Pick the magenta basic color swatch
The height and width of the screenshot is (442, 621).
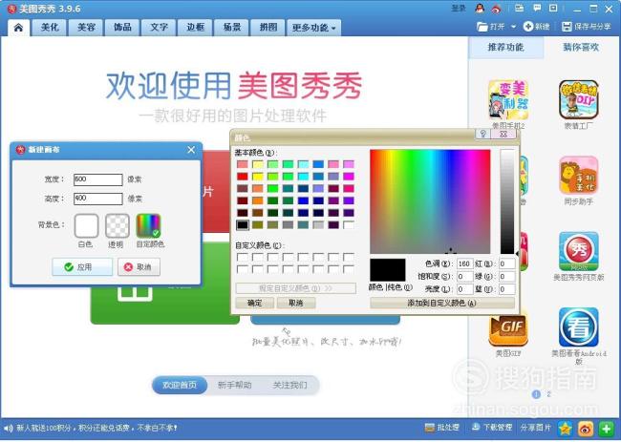349,177
